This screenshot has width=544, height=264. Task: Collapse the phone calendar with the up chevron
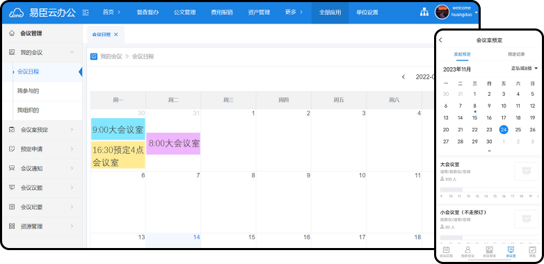coord(489,151)
